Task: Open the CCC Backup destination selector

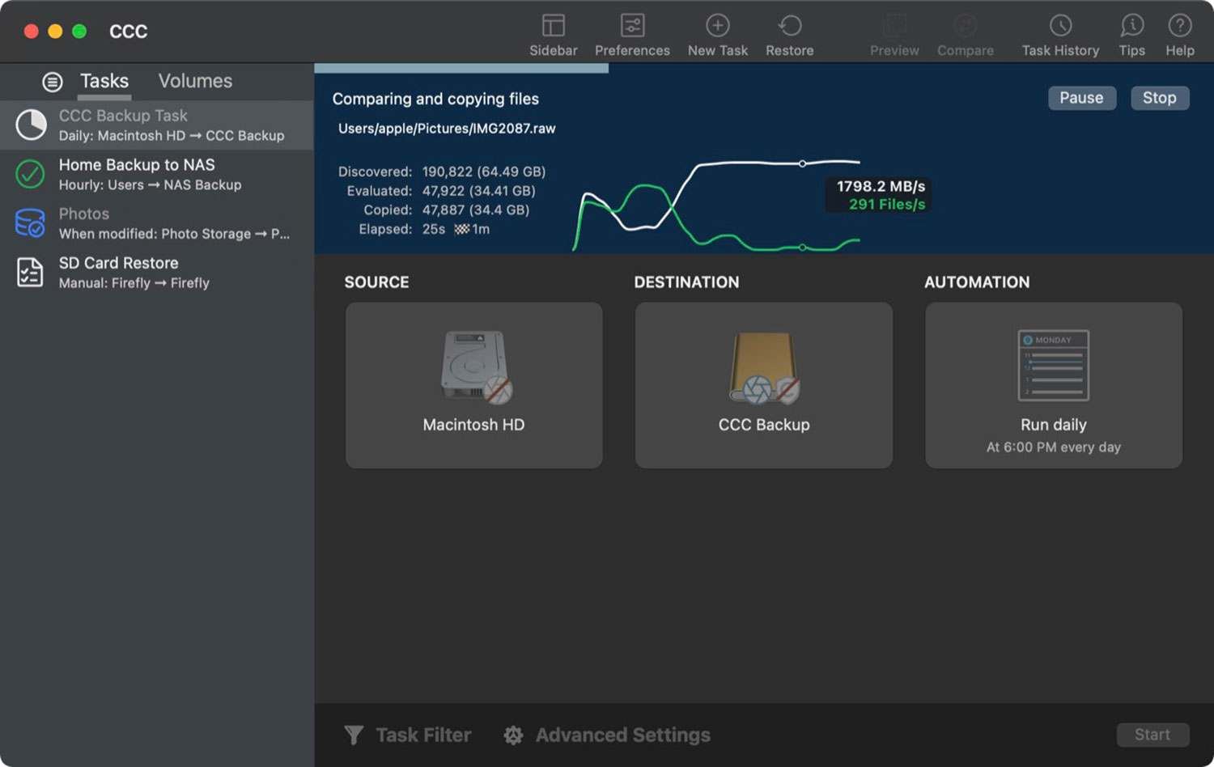Action: tap(763, 385)
